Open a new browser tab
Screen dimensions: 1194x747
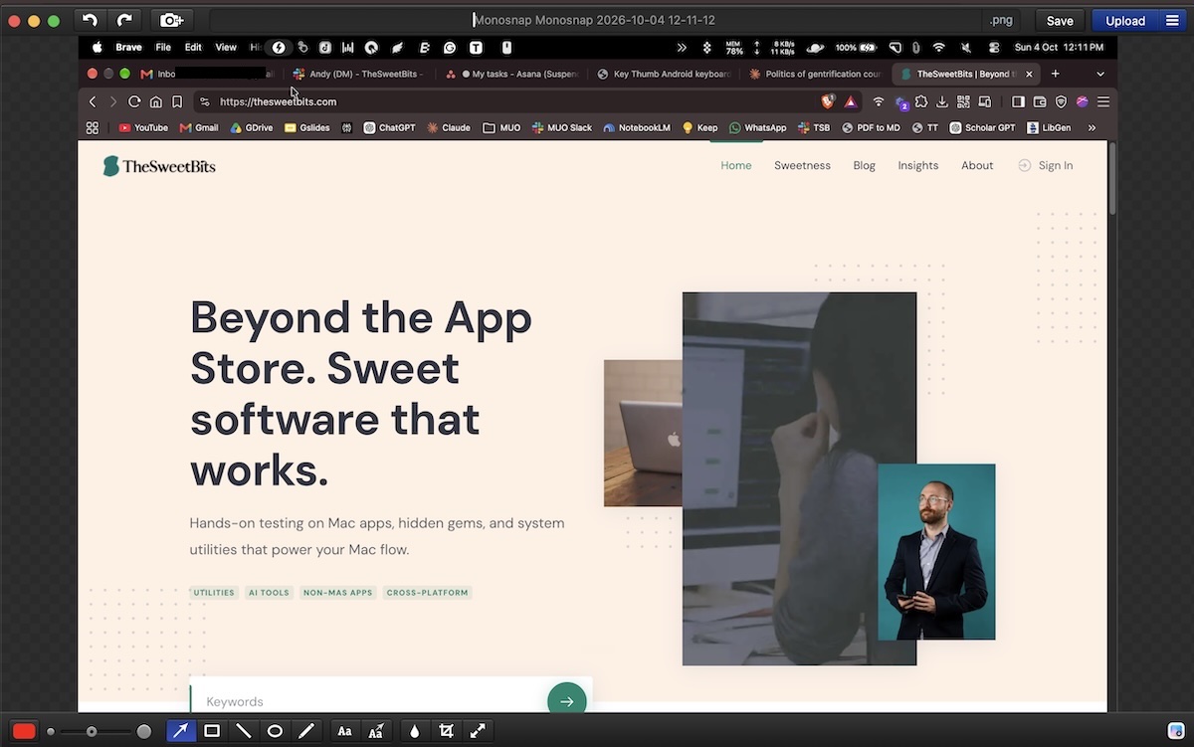pos(1055,74)
